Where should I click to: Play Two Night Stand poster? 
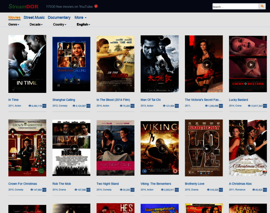pyautogui.click(x=115, y=148)
